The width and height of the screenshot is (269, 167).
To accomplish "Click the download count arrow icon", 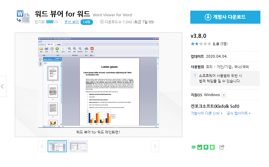I will pyautogui.click(x=102, y=22).
